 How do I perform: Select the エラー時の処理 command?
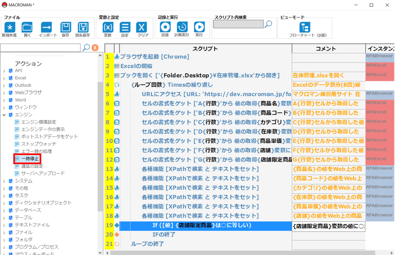tap(36, 151)
